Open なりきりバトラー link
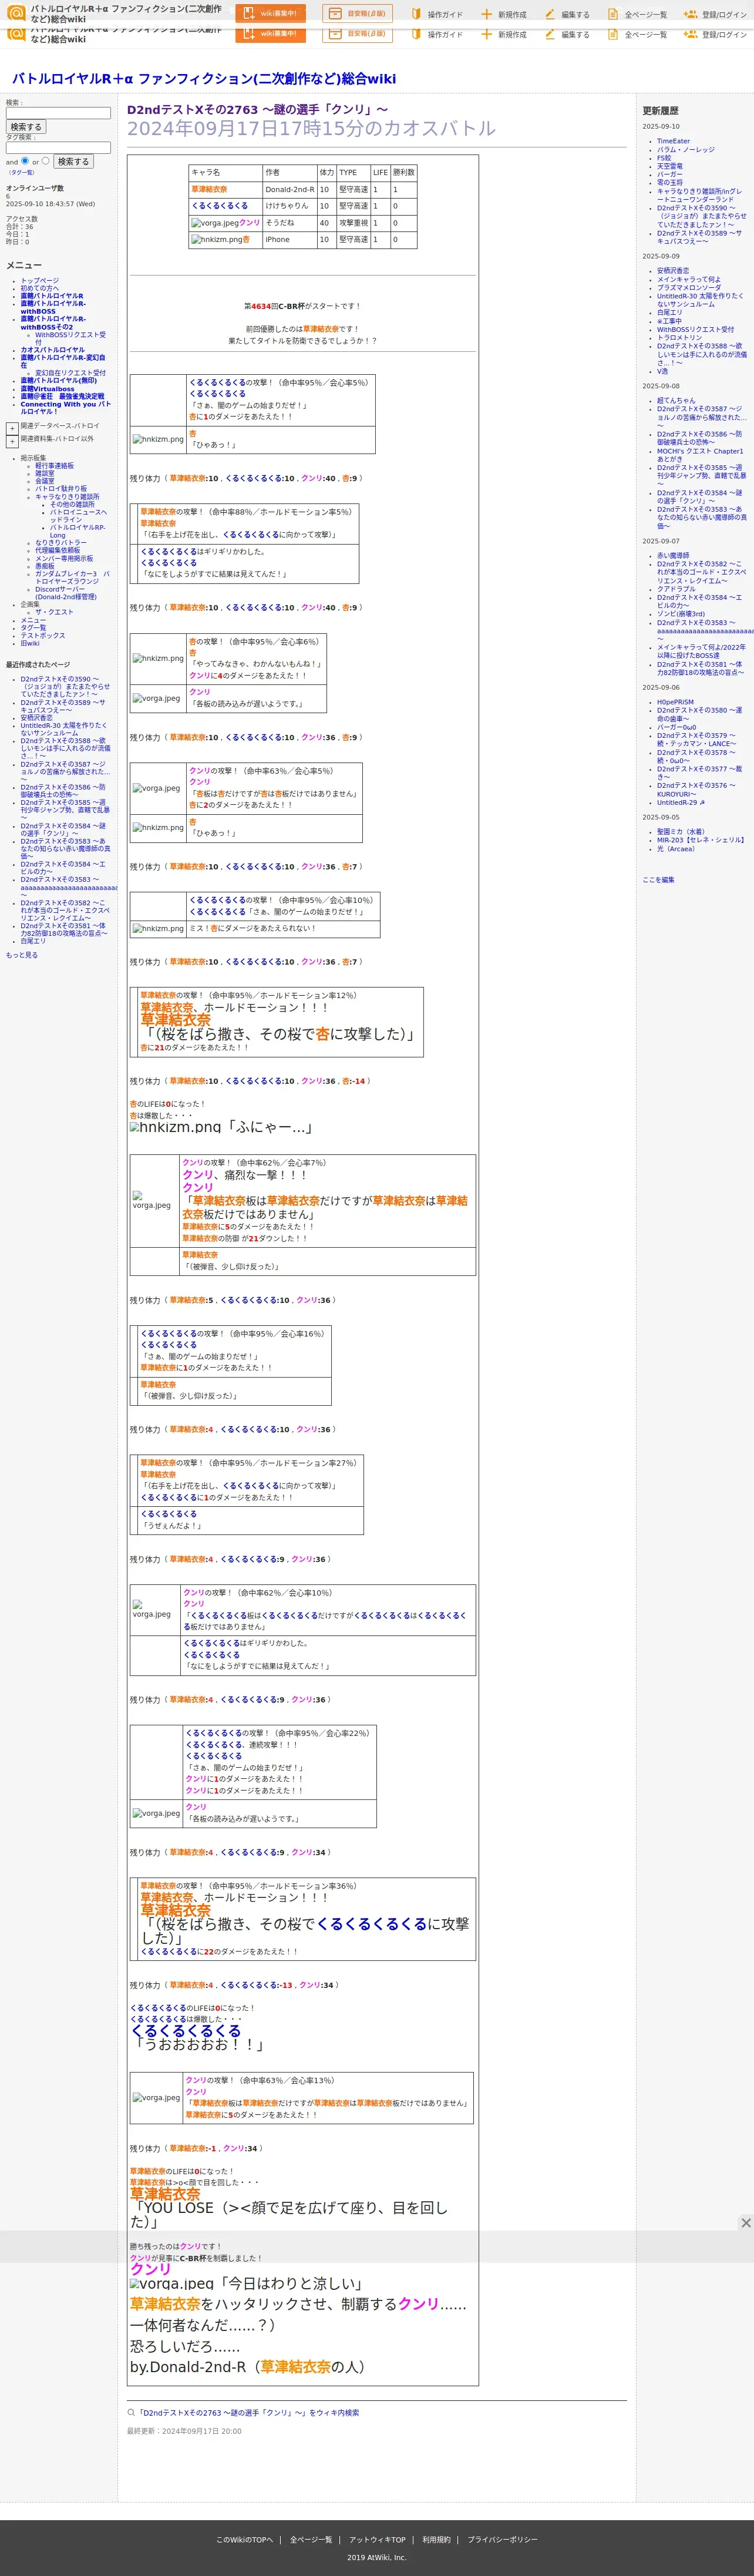754x2576 pixels. click(61, 543)
